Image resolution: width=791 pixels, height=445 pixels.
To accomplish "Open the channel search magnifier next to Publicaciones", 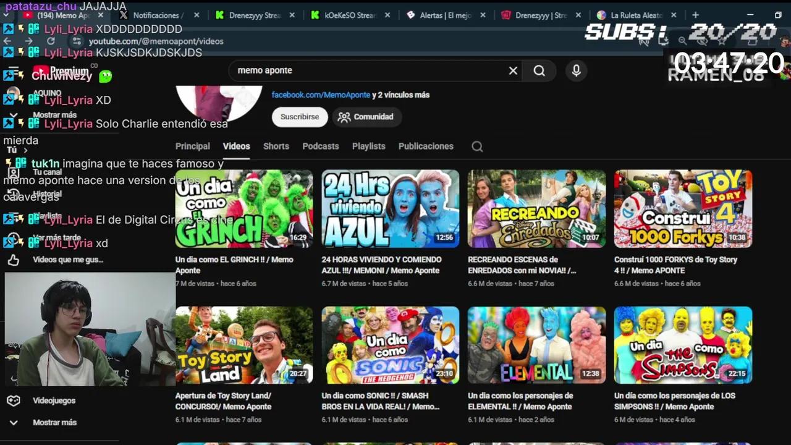I will coord(477,146).
